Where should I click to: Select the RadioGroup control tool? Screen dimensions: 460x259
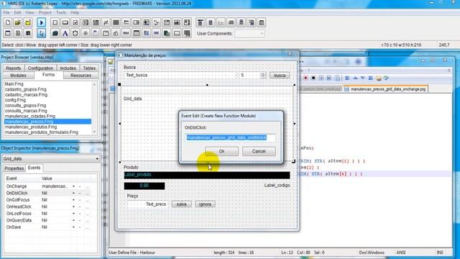(86, 34)
